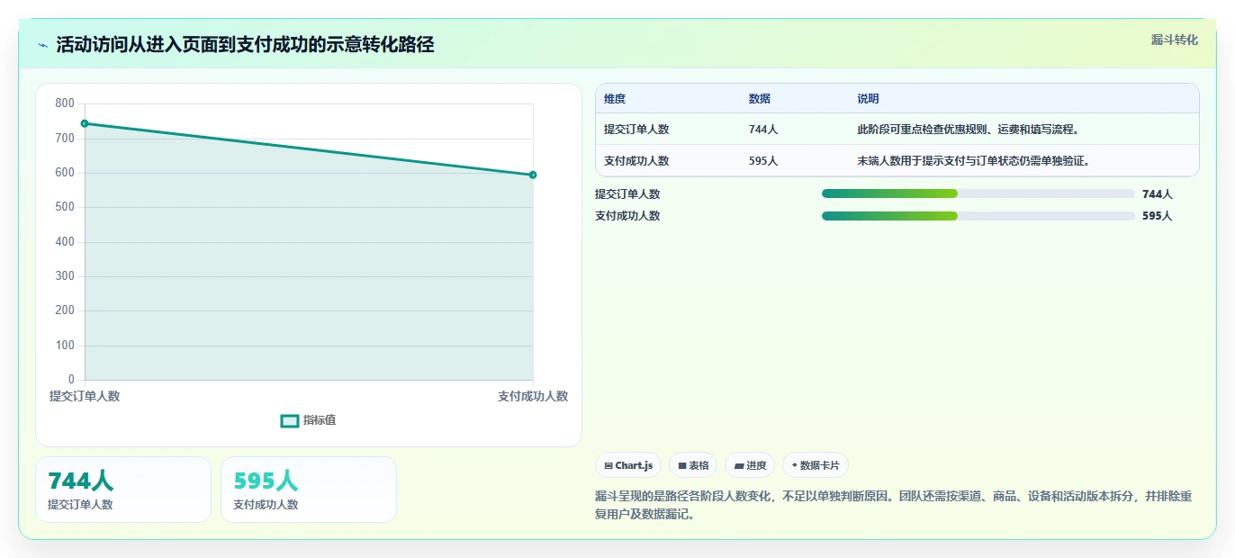
Task: Click the lightning icon beside the title
Action: coord(42,45)
